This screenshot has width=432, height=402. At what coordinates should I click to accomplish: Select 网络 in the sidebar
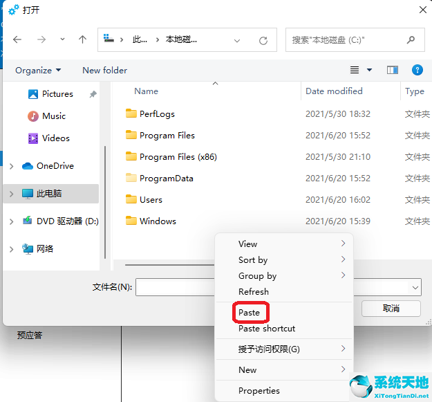pyautogui.click(x=38, y=249)
